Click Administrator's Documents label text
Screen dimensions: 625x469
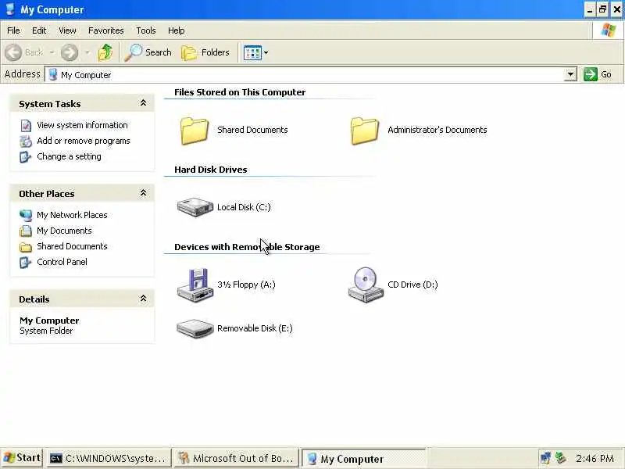click(437, 130)
